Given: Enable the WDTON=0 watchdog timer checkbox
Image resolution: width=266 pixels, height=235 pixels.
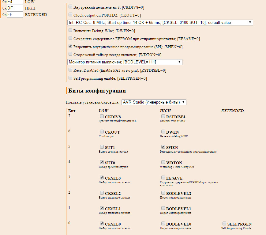Looking at the screenshot, I should point(70,54).
